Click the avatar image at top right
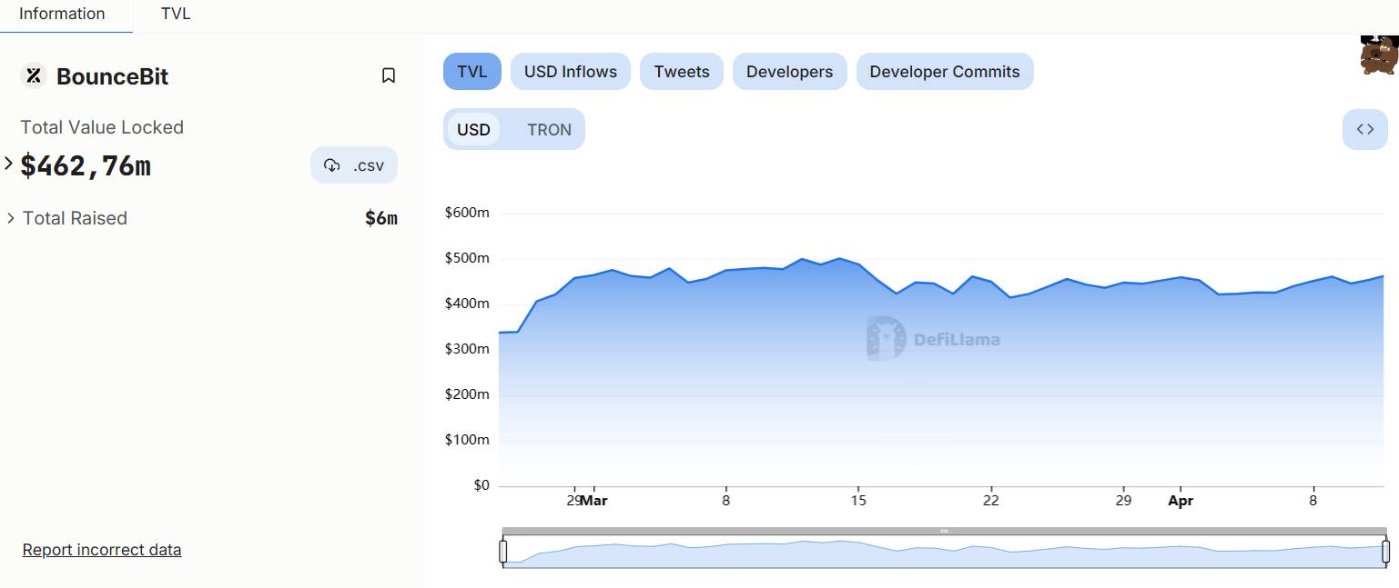The height and width of the screenshot is (588, 1399). pyautogui.click(x=1379, y=55)
